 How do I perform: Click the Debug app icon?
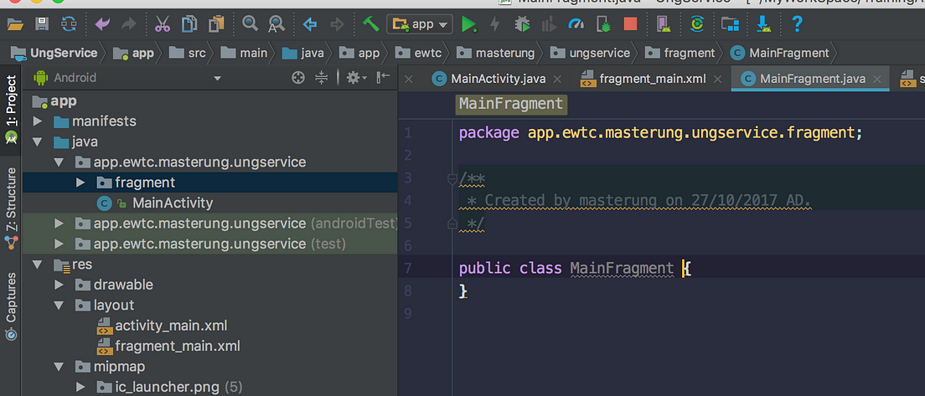point(523,24)
